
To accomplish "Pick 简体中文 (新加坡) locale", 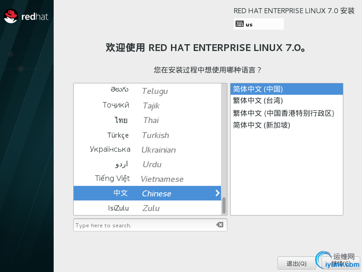I will (x=287, y=125).
